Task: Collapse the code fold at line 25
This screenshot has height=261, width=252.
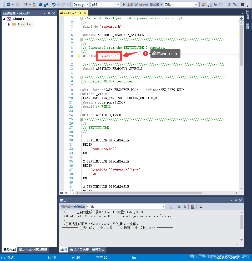Action: 81,119
